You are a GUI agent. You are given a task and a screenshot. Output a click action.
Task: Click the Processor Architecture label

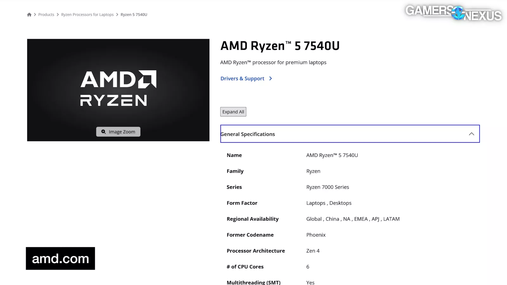(x=256, y=251)
